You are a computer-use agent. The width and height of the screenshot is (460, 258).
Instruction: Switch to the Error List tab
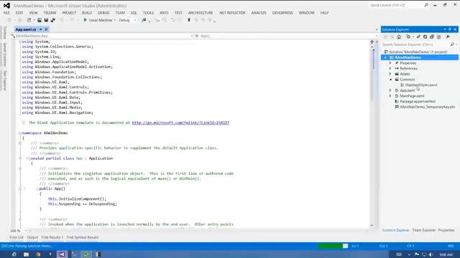17,237
